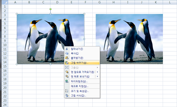This screenshot has width=177, height=107.
Task: Click the green rotation handle
Action: (50, 9)
